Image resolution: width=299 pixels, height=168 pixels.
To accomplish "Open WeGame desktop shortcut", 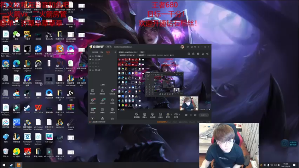I will 60,124.
